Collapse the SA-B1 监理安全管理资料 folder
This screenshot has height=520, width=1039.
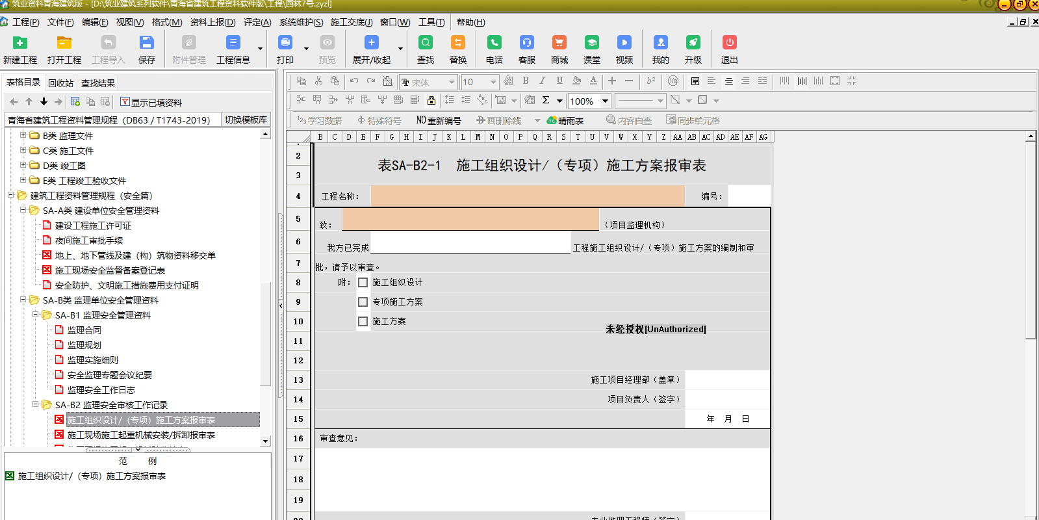click(x=36, y=315)
